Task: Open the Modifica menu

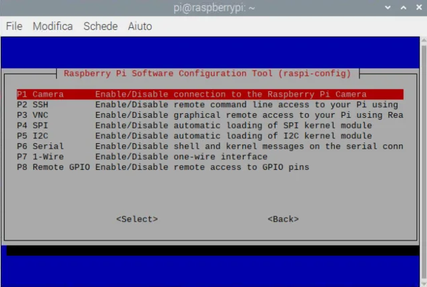Action: pyautogui.click(x=53, y=27)
